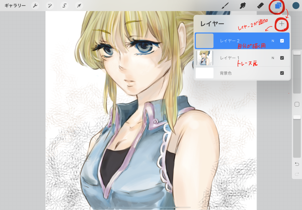The image size is (302, 210).
Task: Hide レイヤー 2 with its checkbox
Action: point(282,41)
